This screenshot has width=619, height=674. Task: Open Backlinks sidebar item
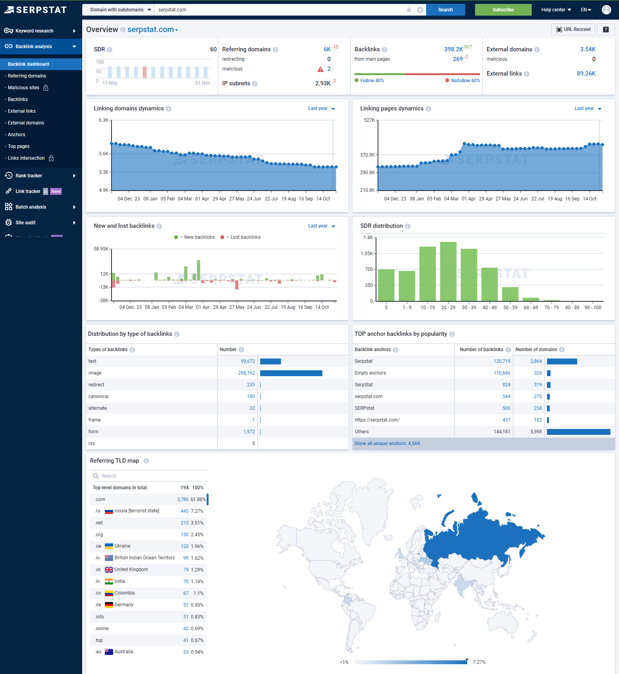pyautogui.click(x=18, y=99)
